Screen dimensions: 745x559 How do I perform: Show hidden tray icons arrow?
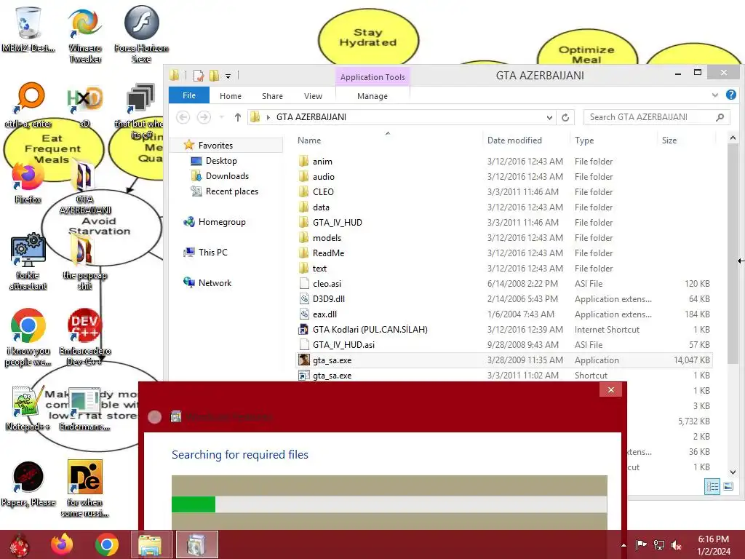[624, 545]
